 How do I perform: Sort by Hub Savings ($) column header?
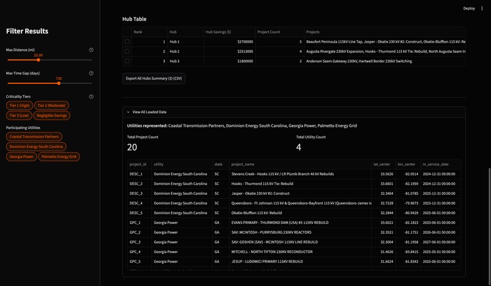[x=230, y=32]
